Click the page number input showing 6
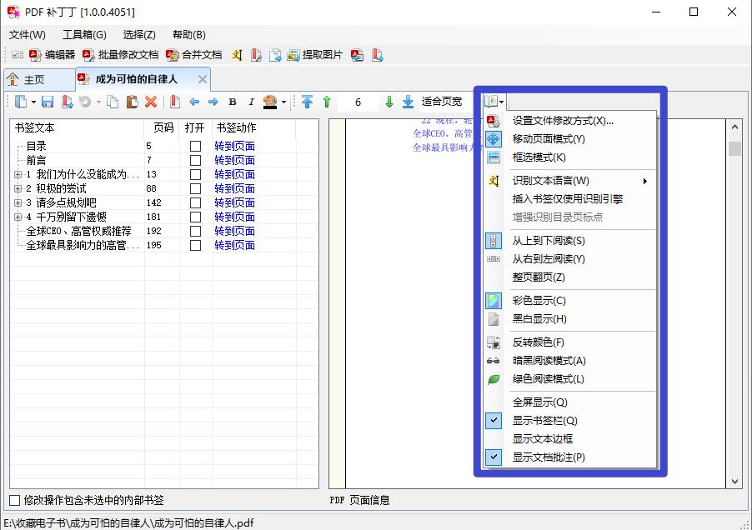The width and height of the screenshot is (752, 530). click(358, 101)
